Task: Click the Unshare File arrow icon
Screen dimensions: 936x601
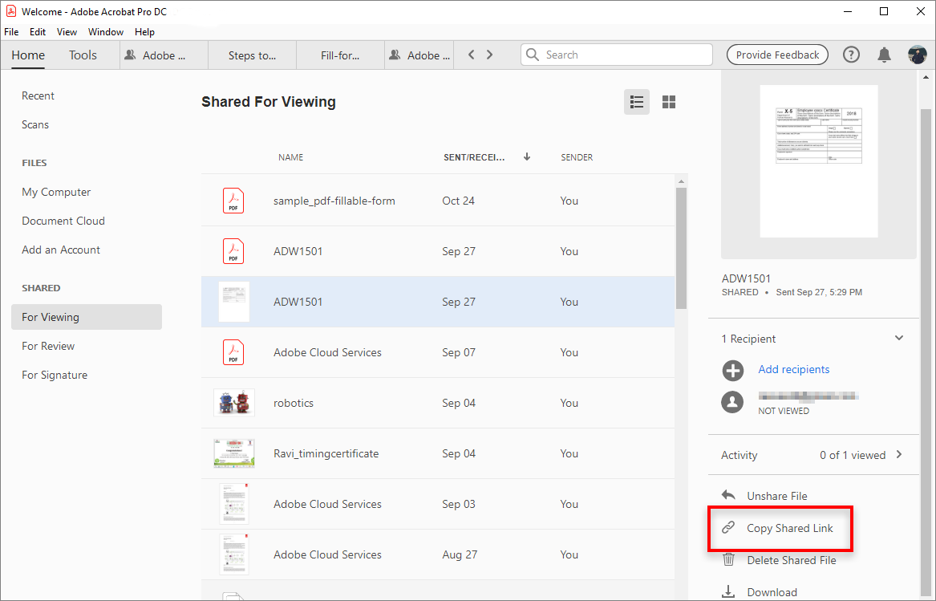Action: pos(728,496)
